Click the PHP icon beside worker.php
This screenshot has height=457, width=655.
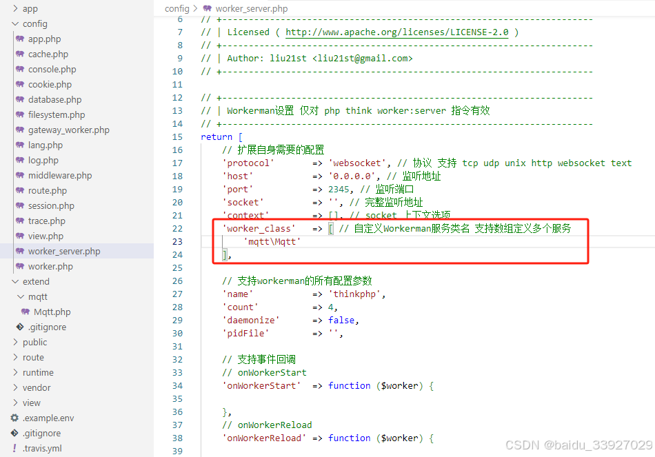tap(19, 266)
